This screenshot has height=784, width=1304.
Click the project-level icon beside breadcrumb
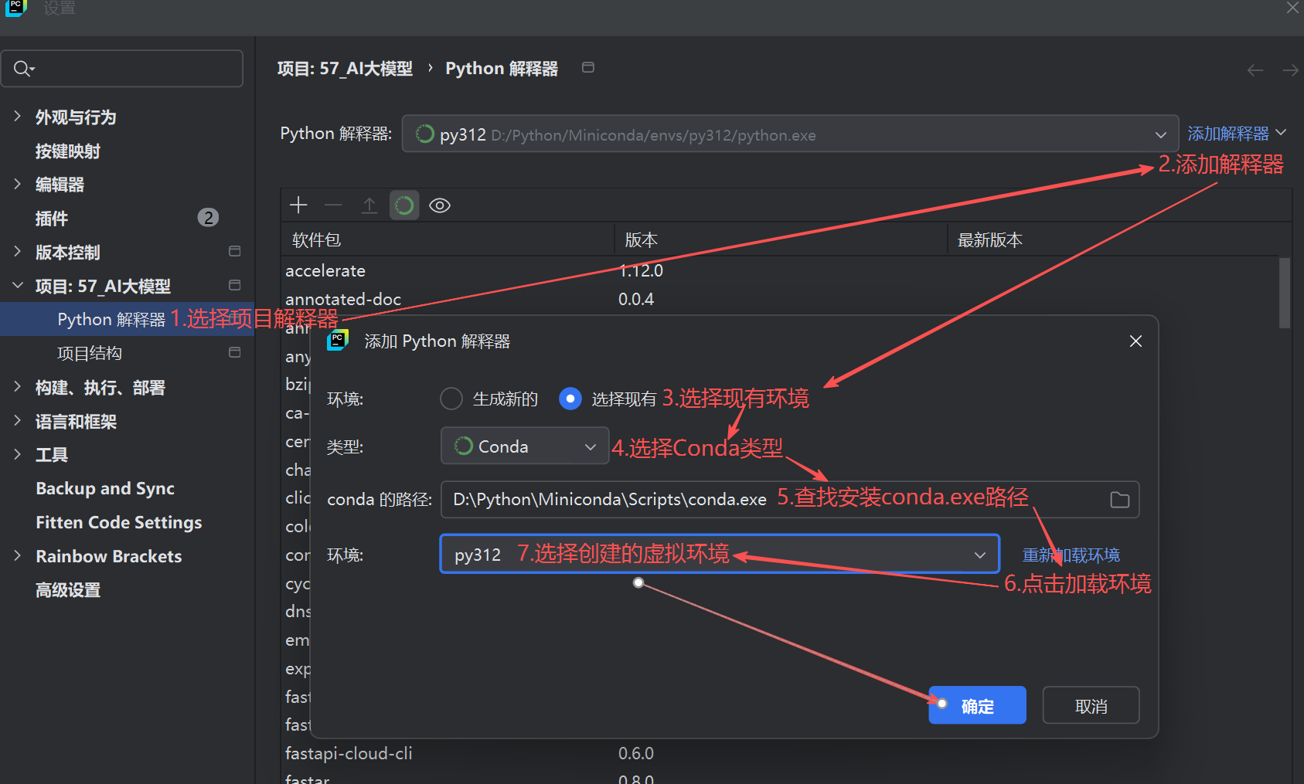click(588, 67)
